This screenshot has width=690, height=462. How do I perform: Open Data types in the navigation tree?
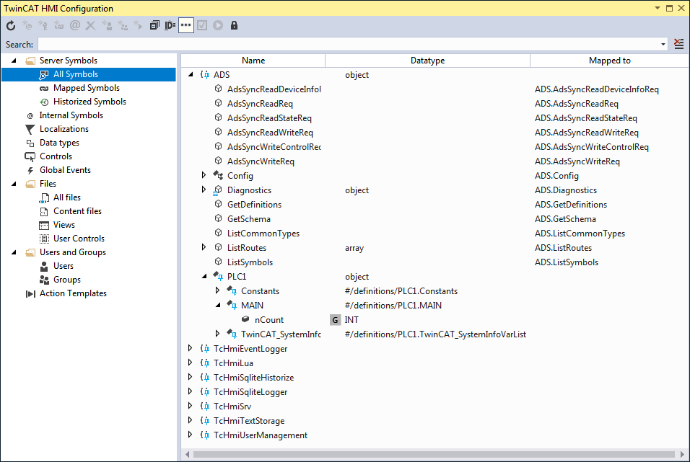[59, 143]
